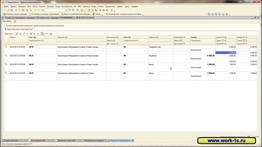The height and width of the screenshot is (147, 262).
Task: Click the Move up arrow in table toolbar
Action: [x=34, y=34]
